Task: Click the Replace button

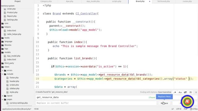Action: pyautogui.click(x=164, y=103)
